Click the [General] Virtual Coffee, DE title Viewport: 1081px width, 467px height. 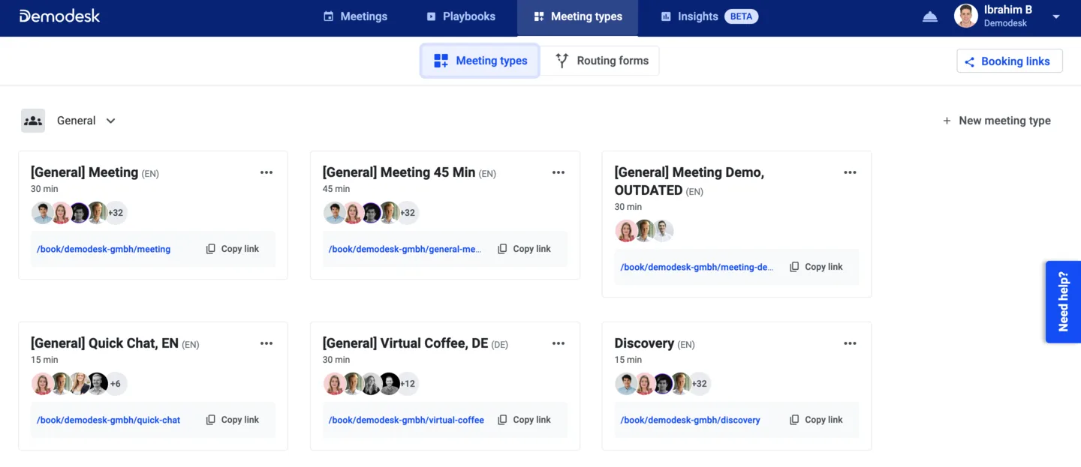click(x=415, y=343)
